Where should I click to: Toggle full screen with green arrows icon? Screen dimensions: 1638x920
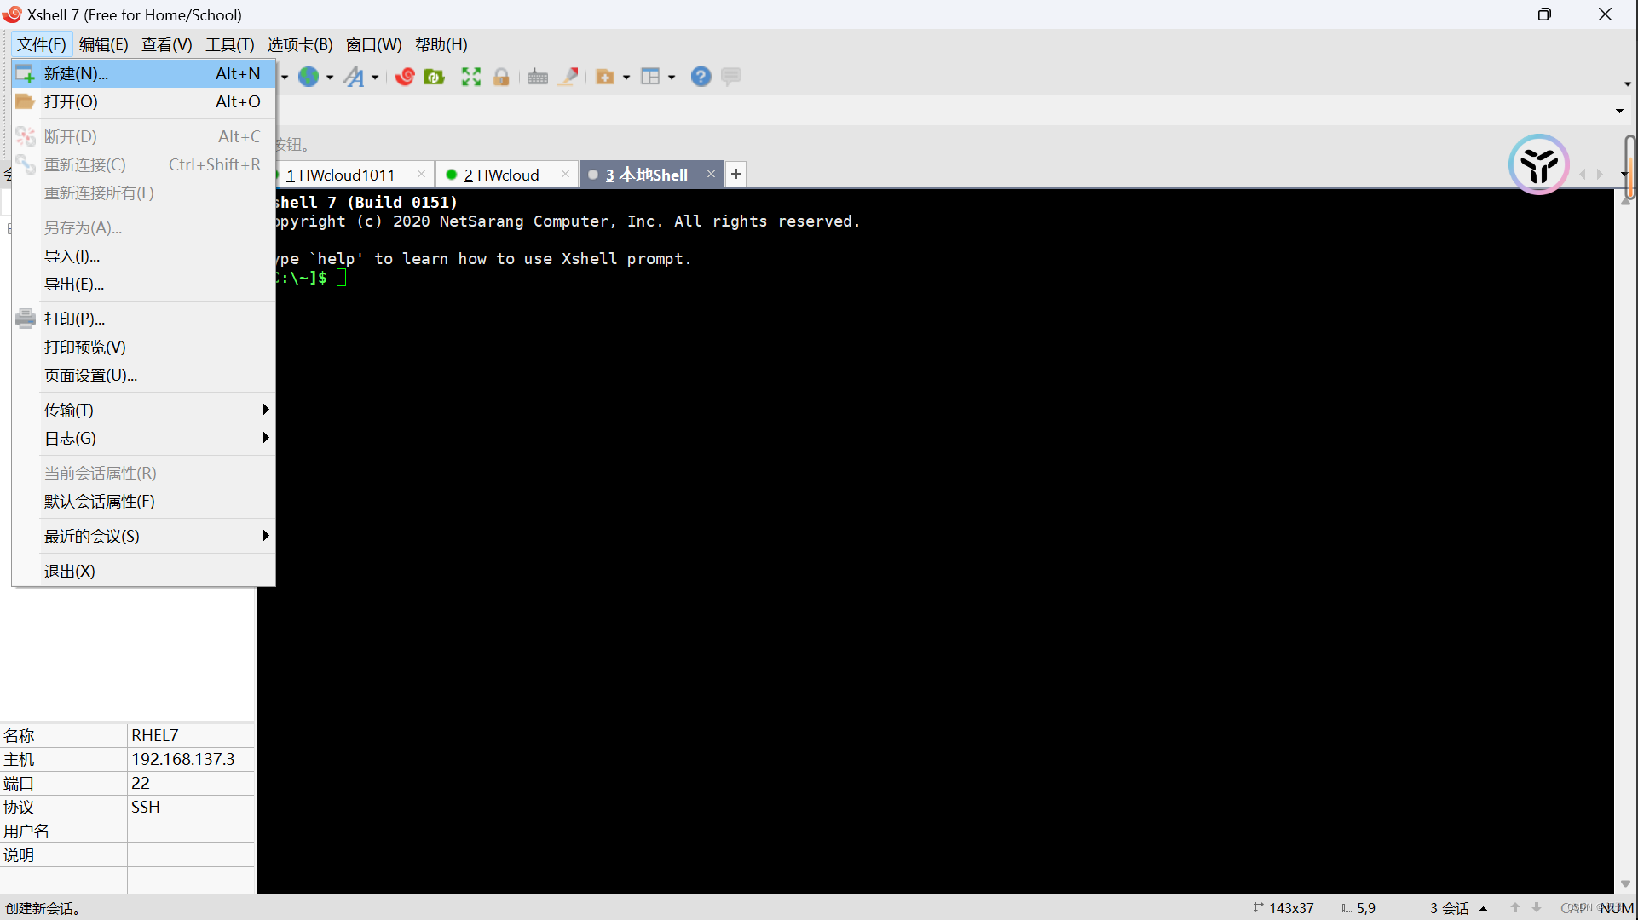(471, 78)
